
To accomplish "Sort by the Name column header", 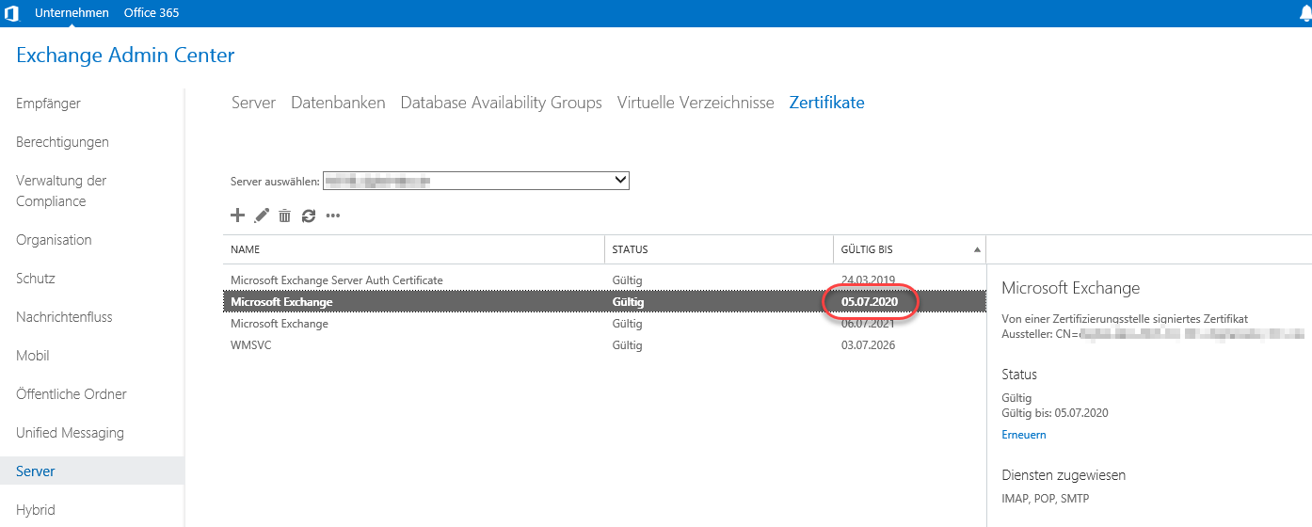I will (x=246, y=249).
